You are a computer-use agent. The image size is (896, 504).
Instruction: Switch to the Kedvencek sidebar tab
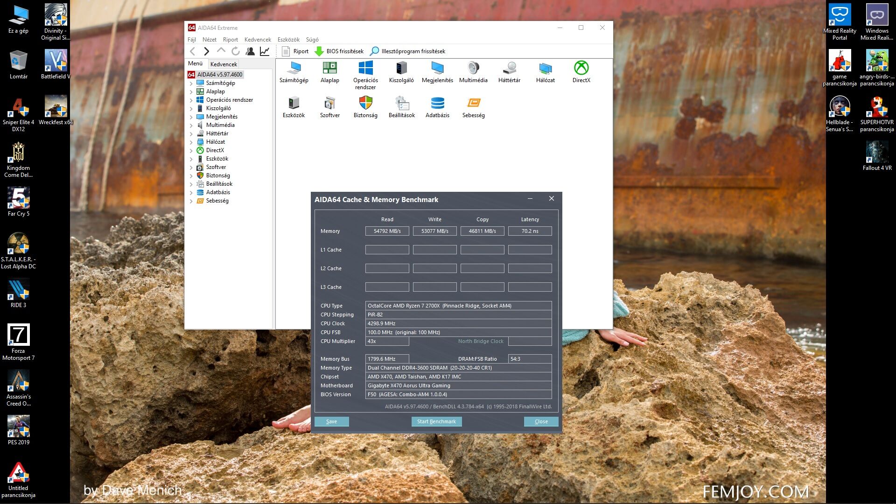[x=224, y=64]
